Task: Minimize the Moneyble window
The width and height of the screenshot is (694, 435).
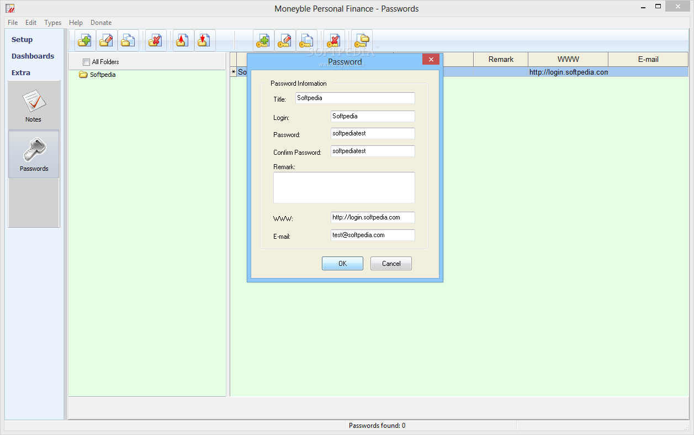Action: pos(643,7)
